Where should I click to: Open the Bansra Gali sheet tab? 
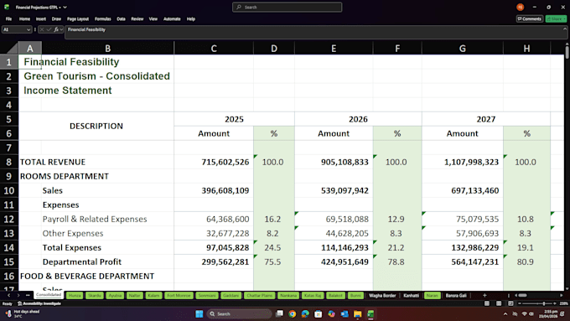pos(456,295)
